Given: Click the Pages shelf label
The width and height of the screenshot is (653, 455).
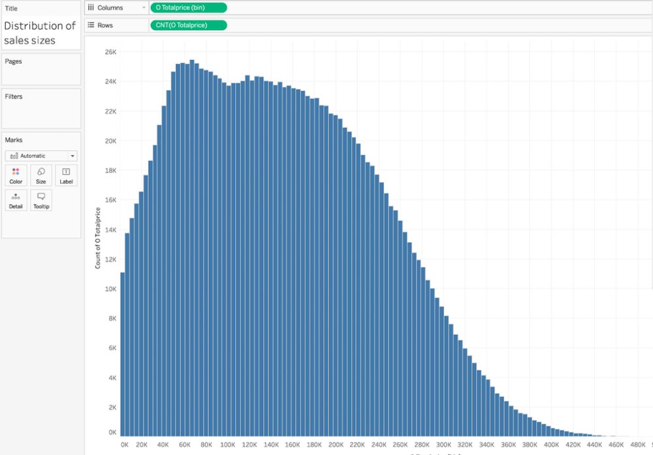Looking at the screenshot, I should pyautogui.click(x=13, y=61).
